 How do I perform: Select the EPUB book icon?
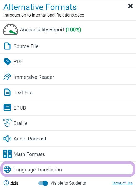(7, 107)
